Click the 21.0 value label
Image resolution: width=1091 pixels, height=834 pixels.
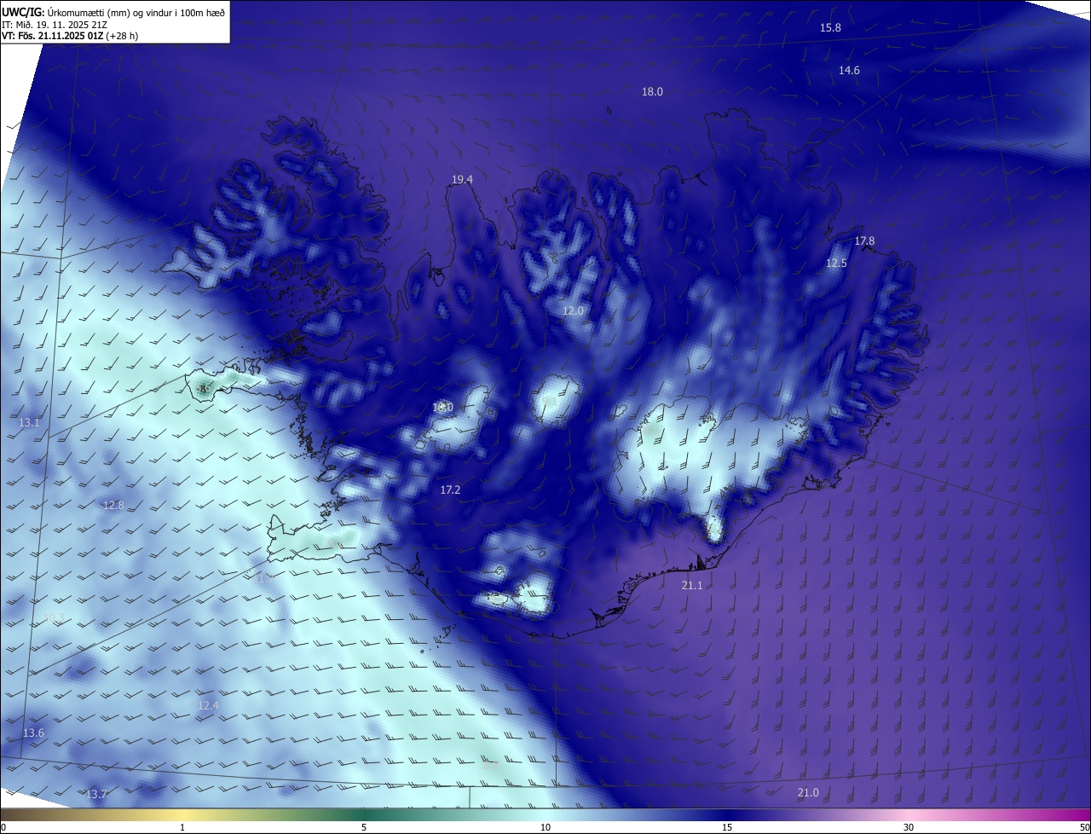pos(808,793)
